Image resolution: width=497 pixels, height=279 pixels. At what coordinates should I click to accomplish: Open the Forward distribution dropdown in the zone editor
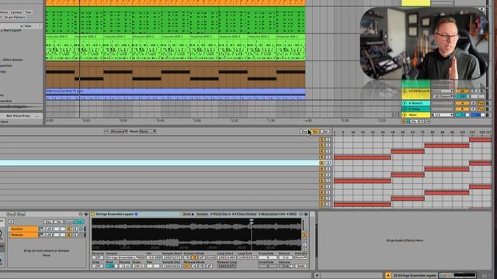tap(119, 131)
